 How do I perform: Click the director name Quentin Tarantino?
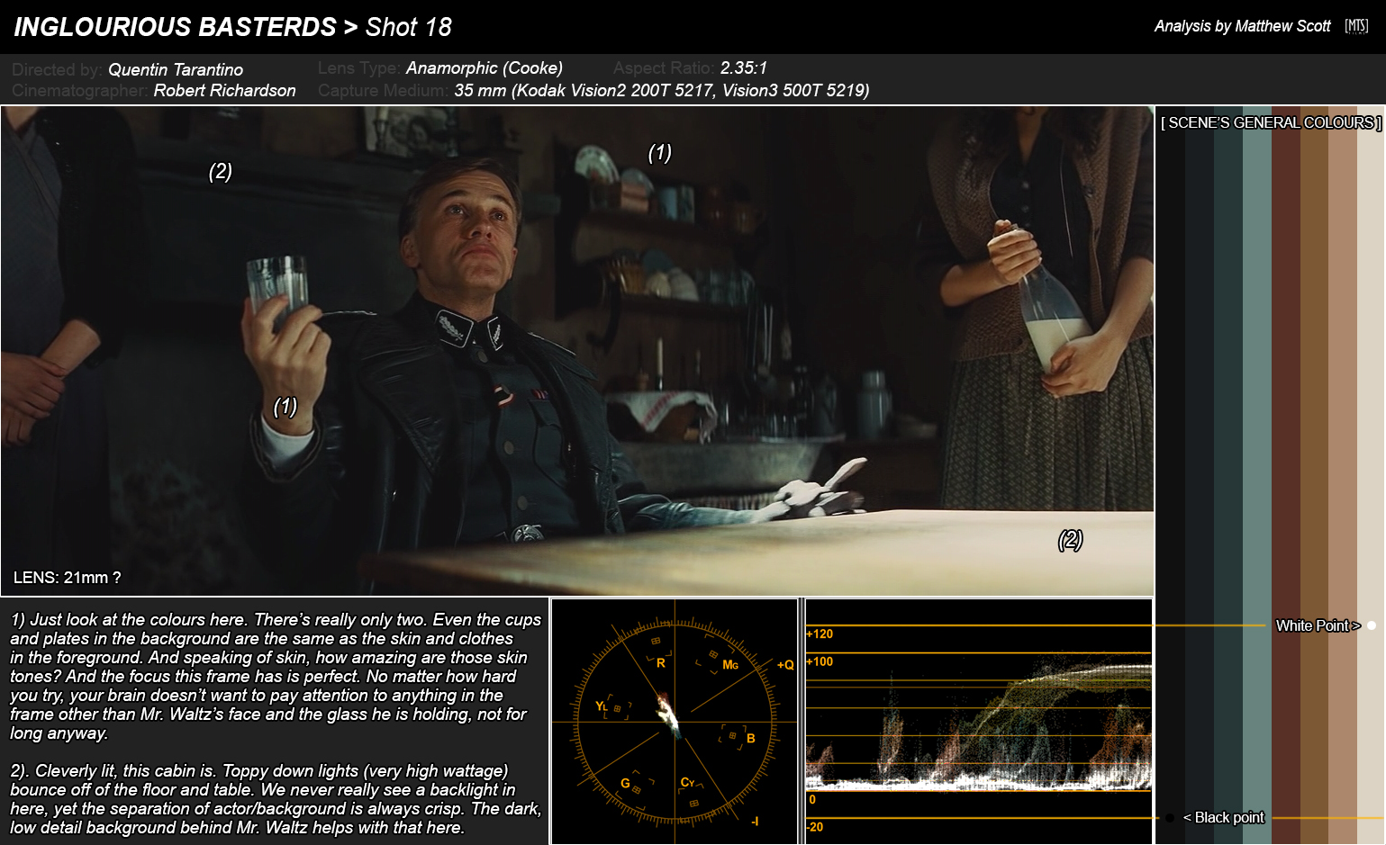[x=176, y=69]
